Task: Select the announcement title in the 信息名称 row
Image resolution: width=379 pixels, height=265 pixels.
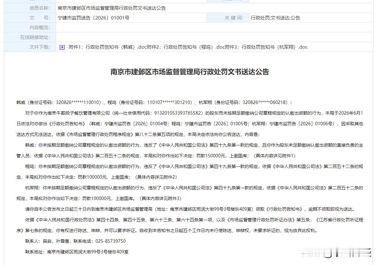Action: 112,8
